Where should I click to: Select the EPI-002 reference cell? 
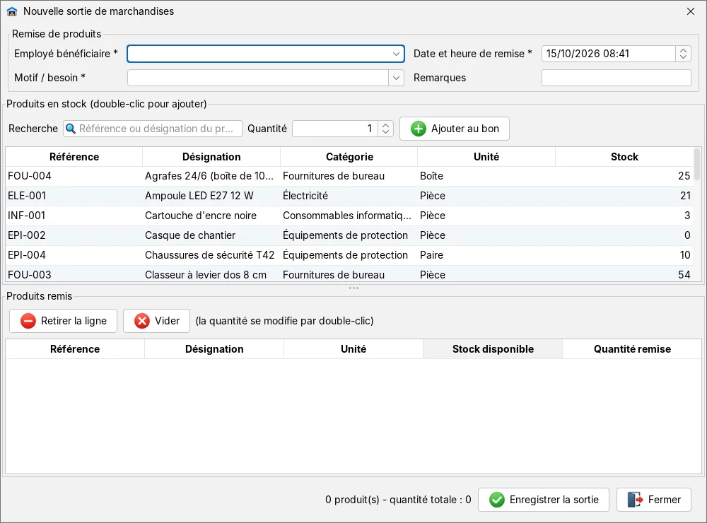(x=74, y=235)
